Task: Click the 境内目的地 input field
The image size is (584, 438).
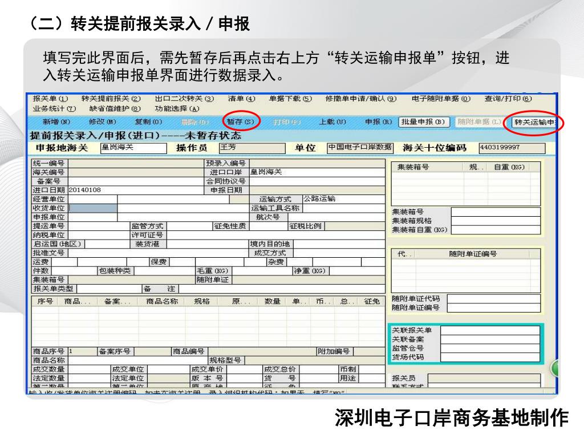Action: pyautogui.click(x=339, y=244)
